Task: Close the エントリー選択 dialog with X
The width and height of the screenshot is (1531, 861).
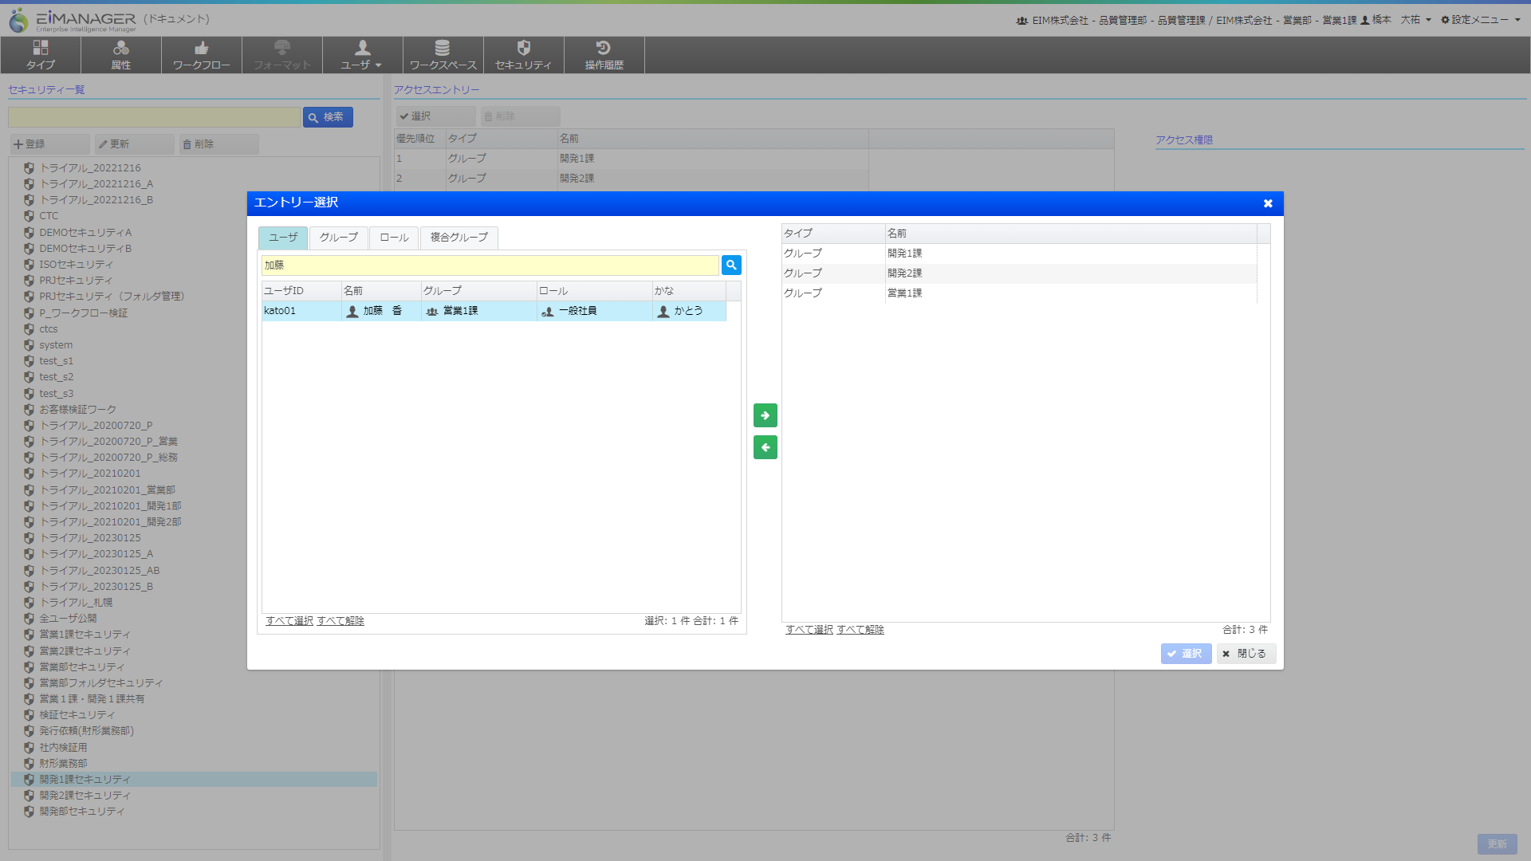Action: point(1268,203)
